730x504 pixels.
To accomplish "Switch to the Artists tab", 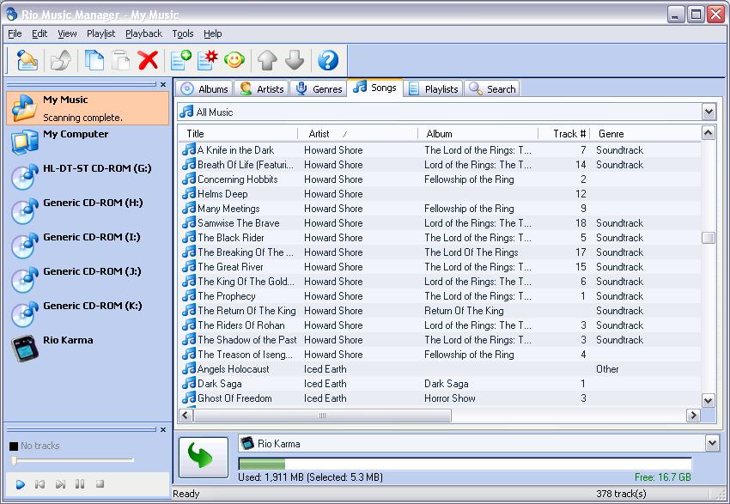I will pos(261,89).
